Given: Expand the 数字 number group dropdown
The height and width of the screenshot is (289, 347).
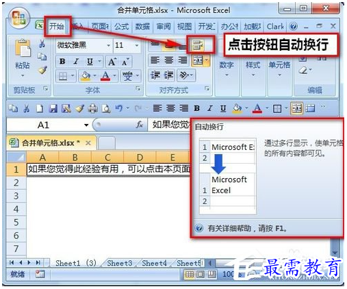Looking at the screenshot, I should click(227, 75).
